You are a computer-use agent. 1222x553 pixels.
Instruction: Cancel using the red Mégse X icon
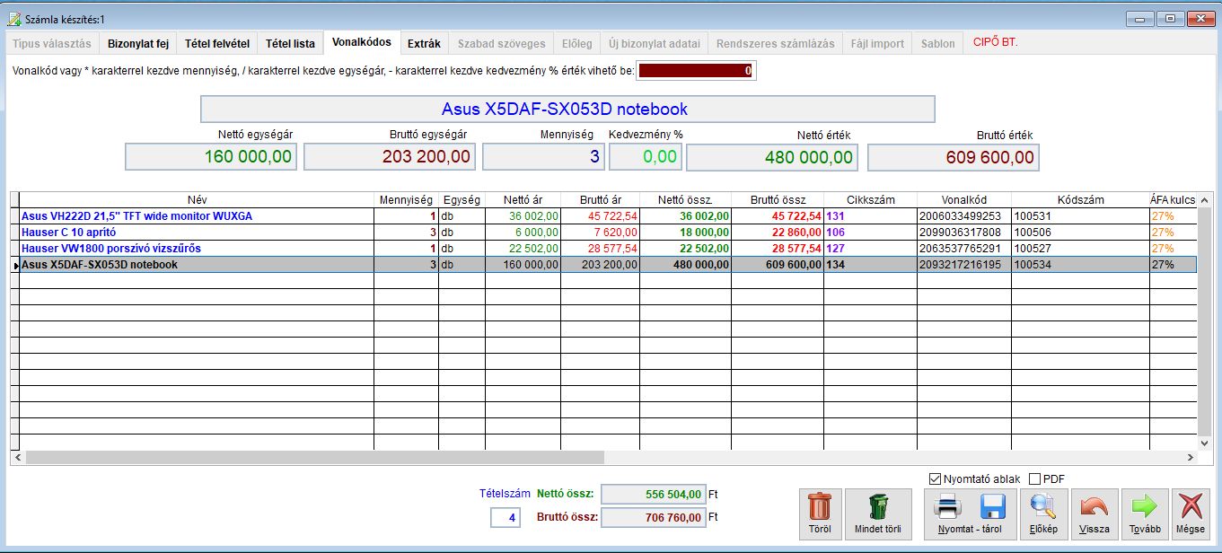pyautogui.click(x=1190, y=508)
